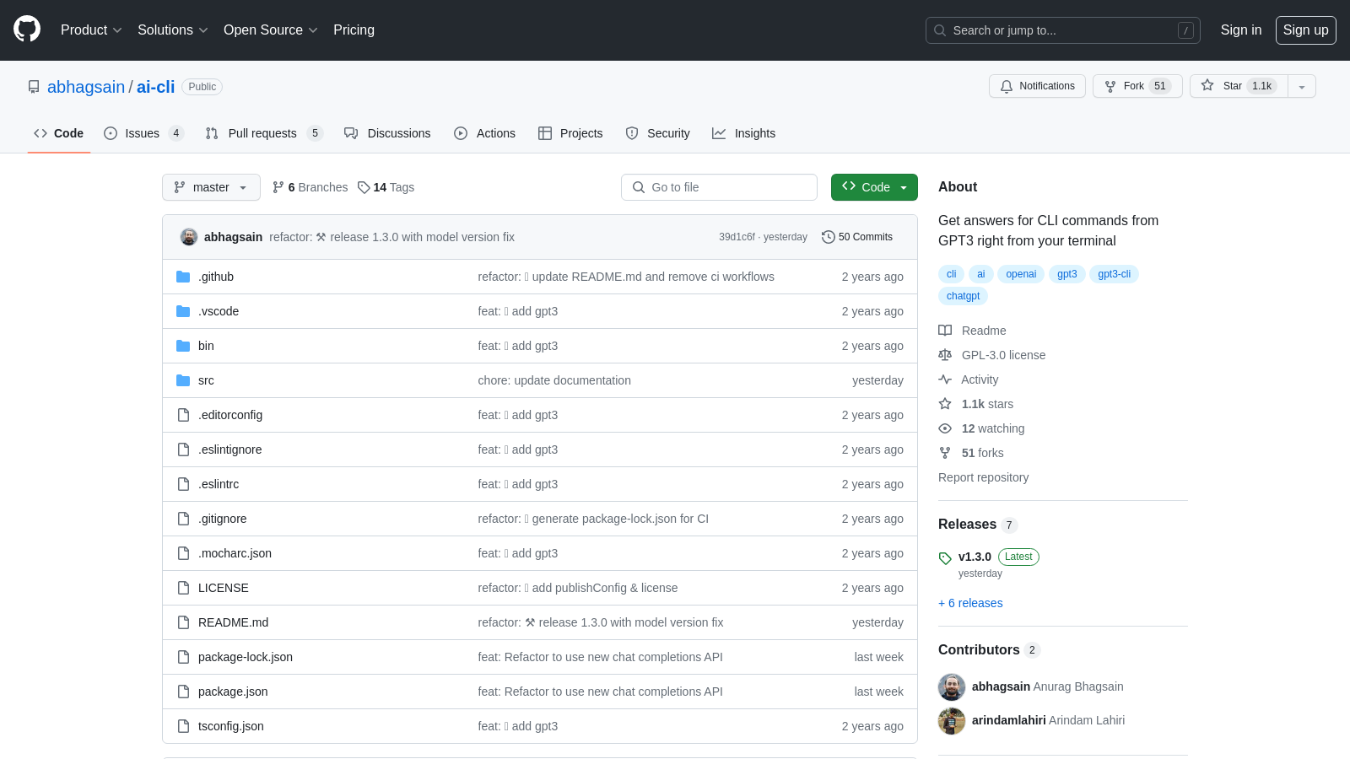Click the v1.3.0 release tag
The height and width of the screenshot is (759, 1350).
[975, 557]
